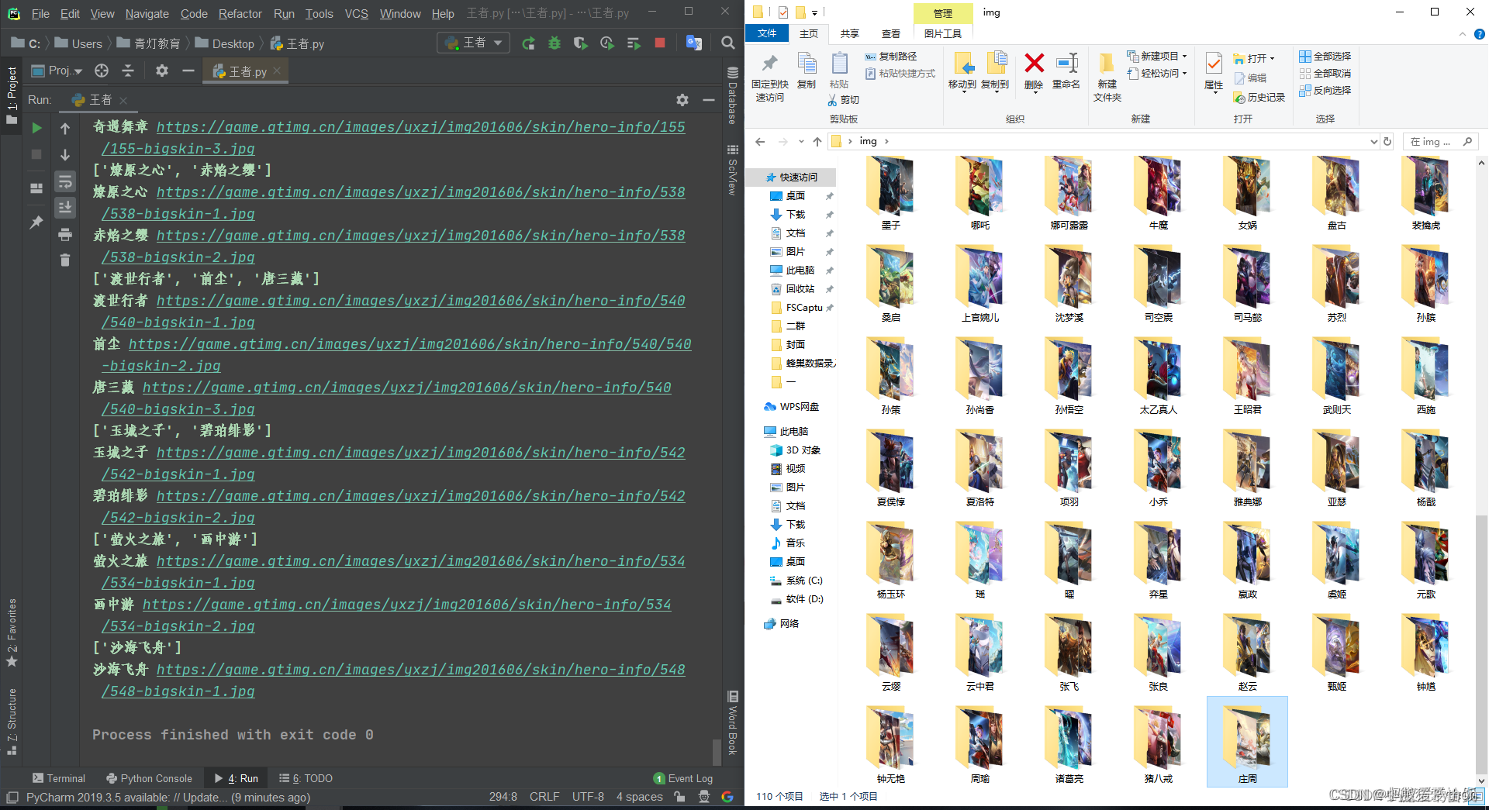The image size is (1489, 810).
Task: Switch to Explorer Share tab 共享
Action: point(850,33)
